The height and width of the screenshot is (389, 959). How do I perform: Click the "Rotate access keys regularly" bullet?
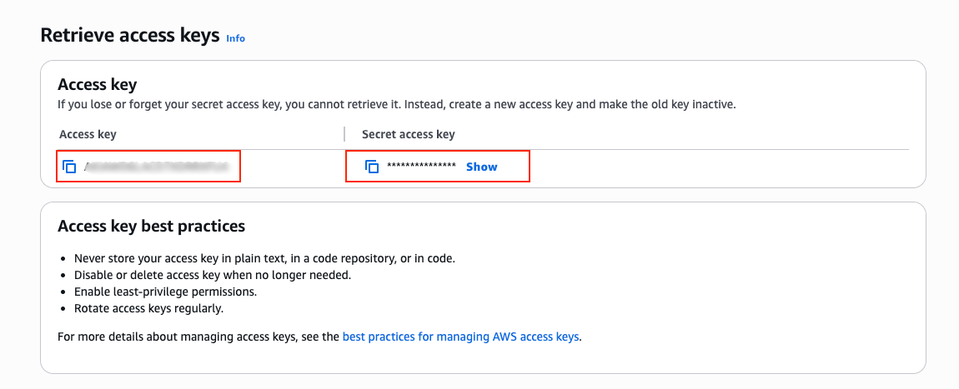click(x=149, y=308)
